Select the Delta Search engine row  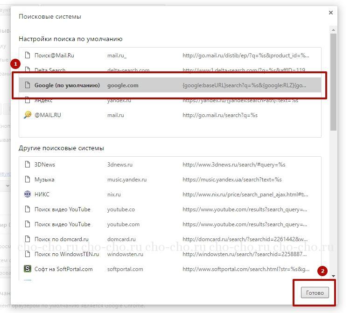(50, 70)
